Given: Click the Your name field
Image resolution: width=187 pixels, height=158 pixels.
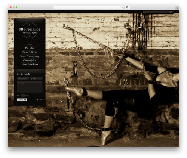Looking at the screenshot, I should 23,79.
